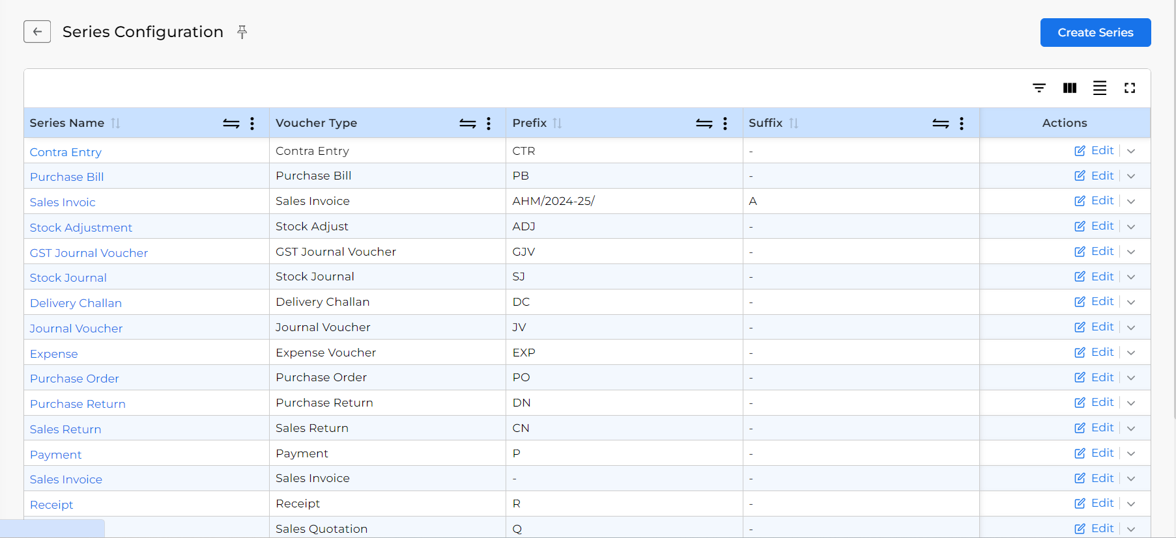Viewport: 1176px width, 538px height.
Task: Go back using the arrow button
Action: click(x=37, y=32)
